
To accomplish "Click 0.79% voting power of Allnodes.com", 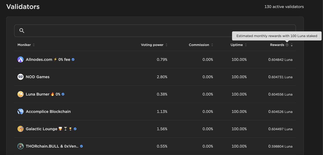I will coord(162,59).
